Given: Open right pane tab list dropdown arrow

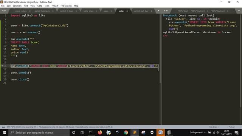Looking at the screenshot, I should pyautogui.click(x=239, y=11).
